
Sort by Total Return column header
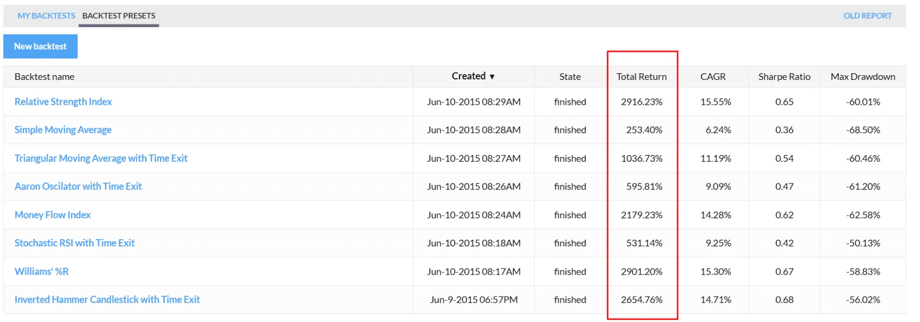tap(642, 77)
